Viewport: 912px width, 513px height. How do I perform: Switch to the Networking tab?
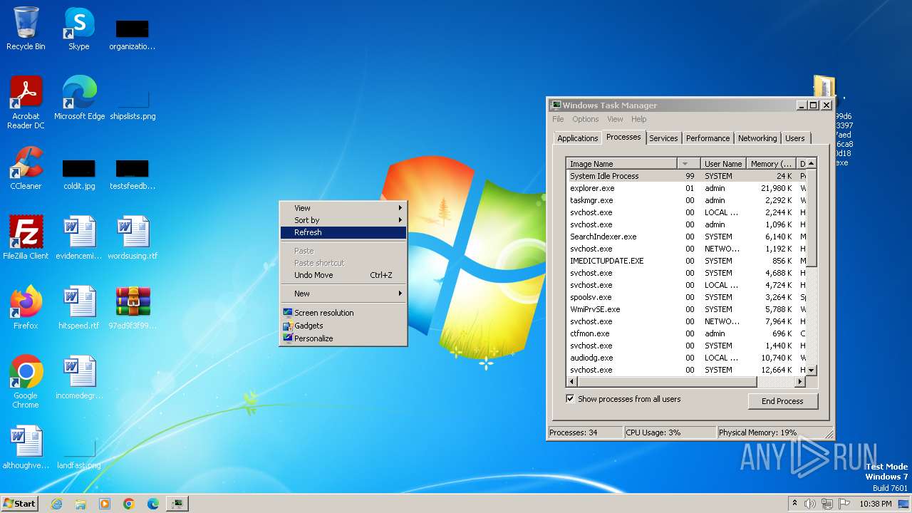[757, 138]
